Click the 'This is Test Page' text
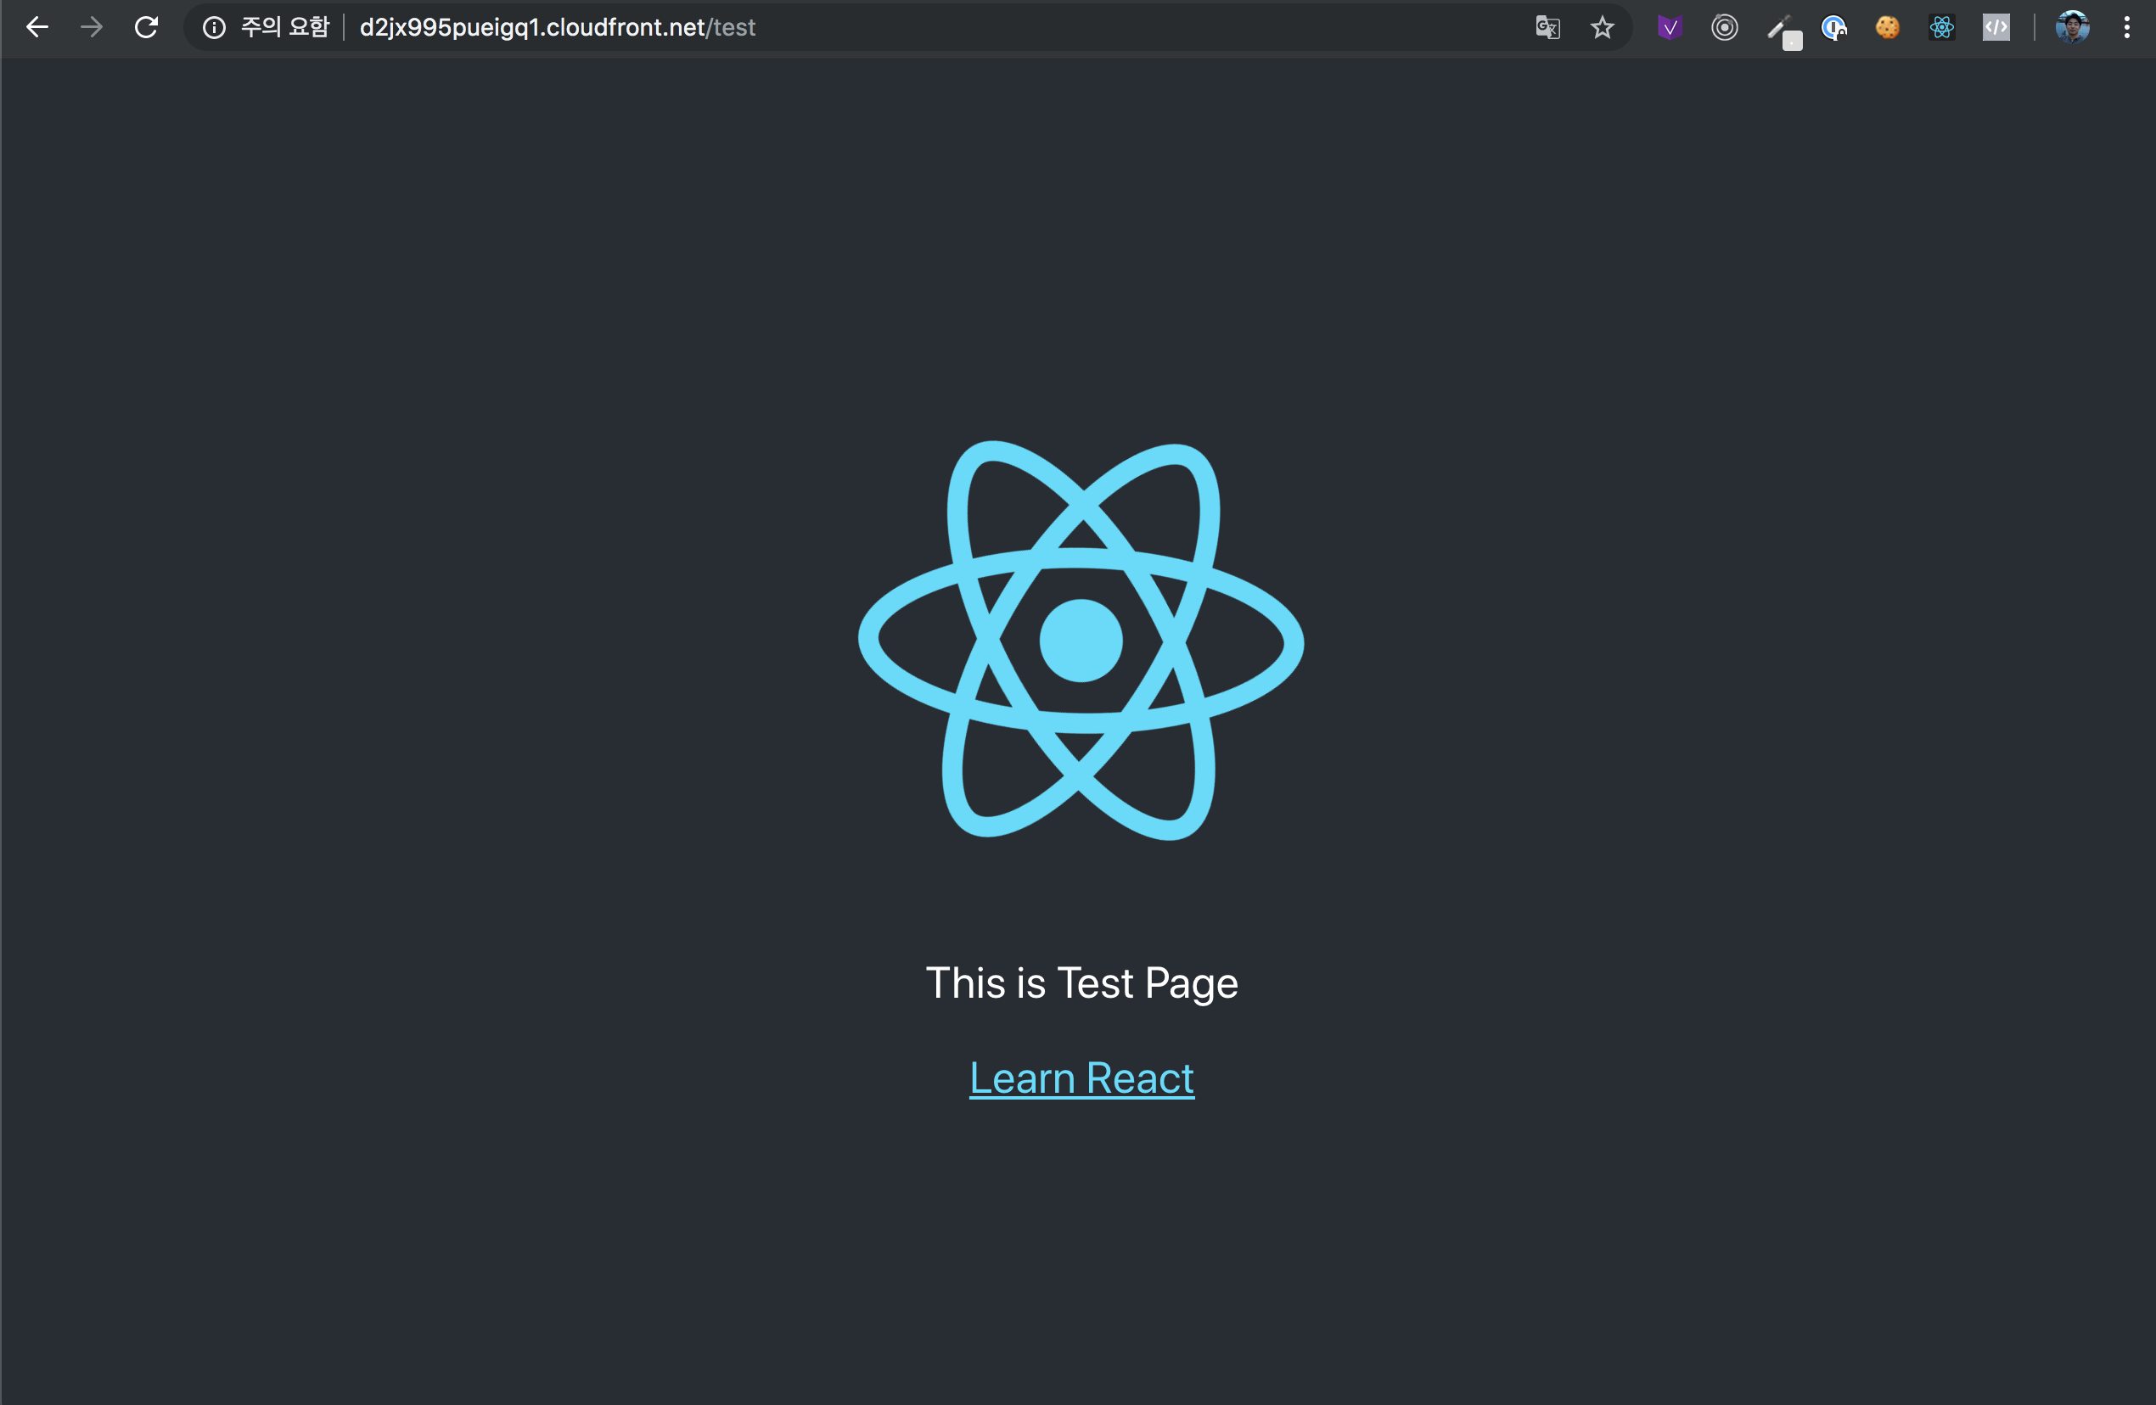Viewport: 2156px width, 1405px height. click(x=1081, y=984)
